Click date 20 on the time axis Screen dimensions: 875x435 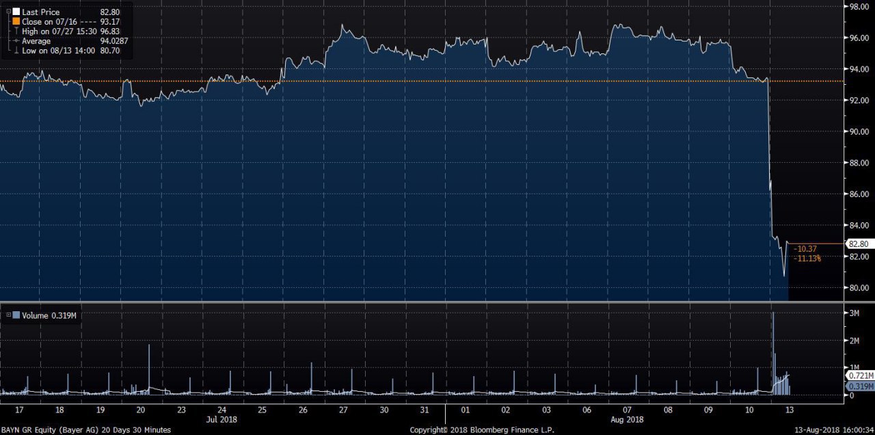[x=141, y=410]
